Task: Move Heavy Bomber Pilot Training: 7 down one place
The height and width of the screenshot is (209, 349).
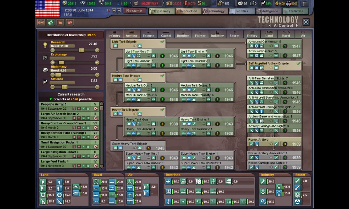Action: pyautogui.click(x=79, y=137)
